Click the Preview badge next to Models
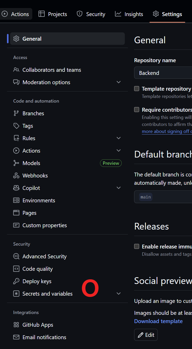192x349 pixels. coord(111,163)
